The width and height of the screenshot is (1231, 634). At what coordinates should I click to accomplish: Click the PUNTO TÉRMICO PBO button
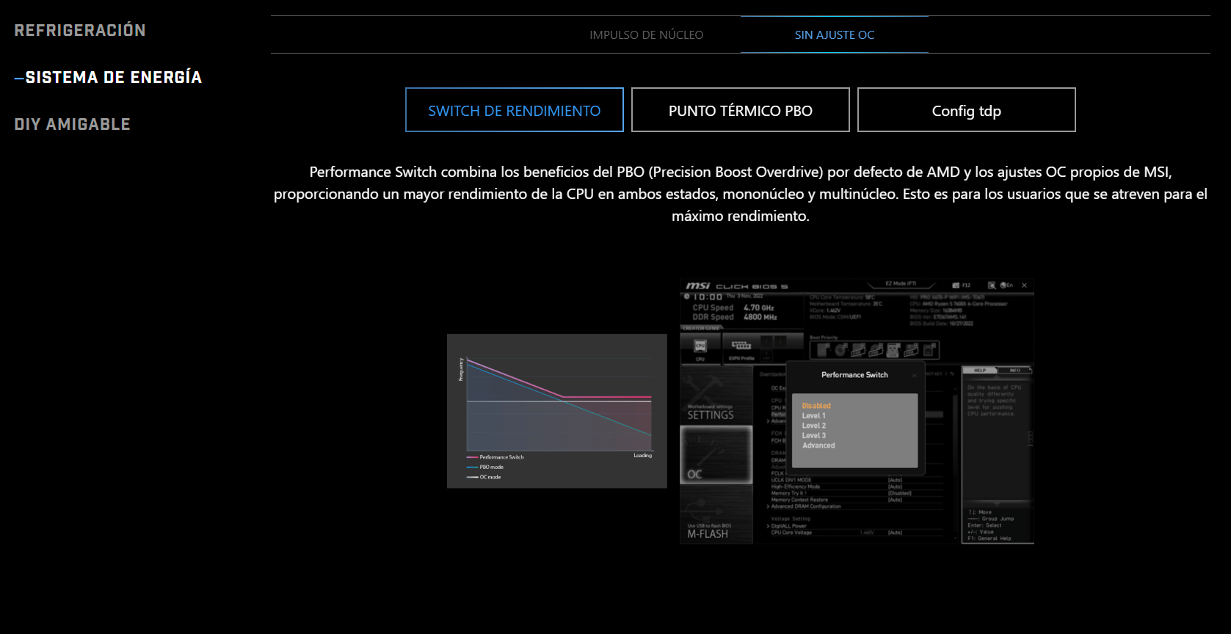click(x=740, y=110)
